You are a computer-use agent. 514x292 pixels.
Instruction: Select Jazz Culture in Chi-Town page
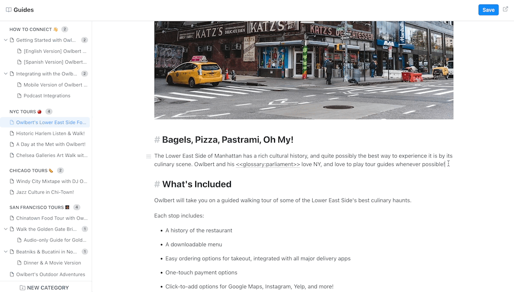[x=45, y=192]
